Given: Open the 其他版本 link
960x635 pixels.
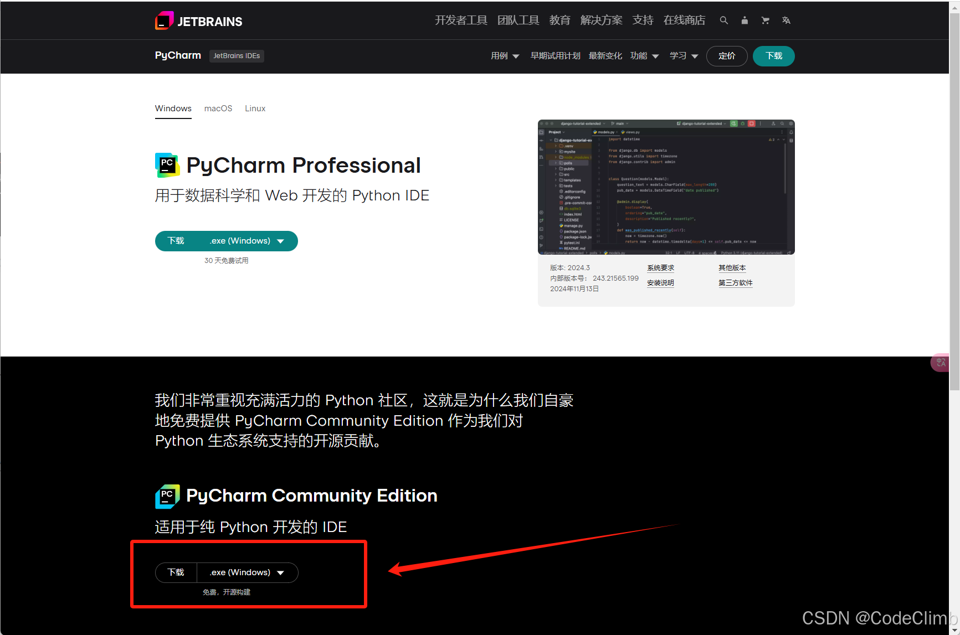Looking at the screenshot, I should [732, 268].
